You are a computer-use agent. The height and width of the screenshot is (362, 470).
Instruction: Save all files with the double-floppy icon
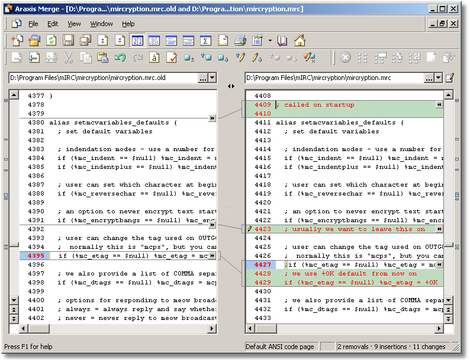pos(85,40)
